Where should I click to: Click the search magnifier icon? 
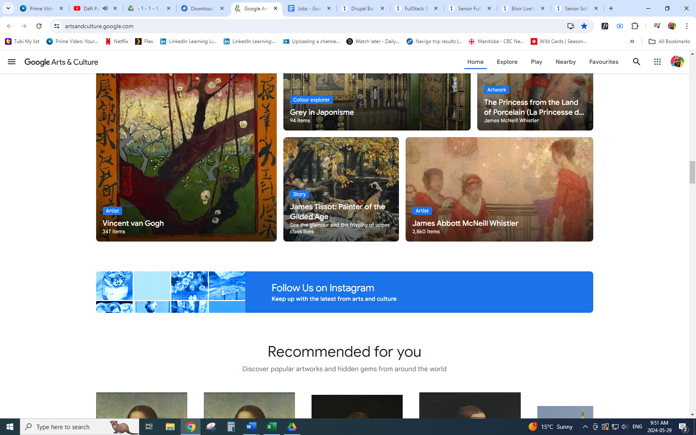[x=636, y=62]
